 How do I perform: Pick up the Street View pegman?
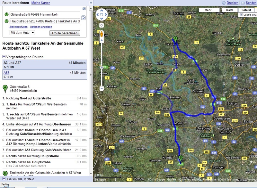tap(102, 34)
